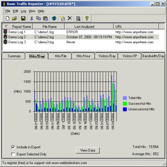Open the Edit menu
Screen dimensions: 167x167
click(x=15, y=11)
